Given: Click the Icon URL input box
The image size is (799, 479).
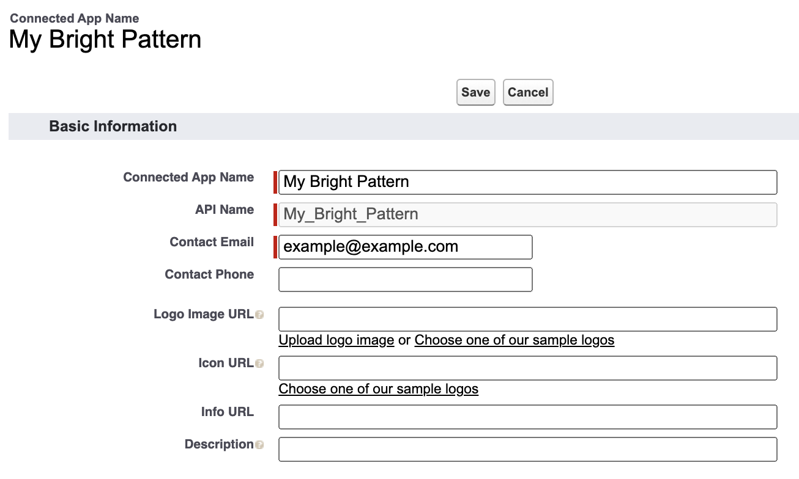Looking at the screenshot, I should click(528, 368).
